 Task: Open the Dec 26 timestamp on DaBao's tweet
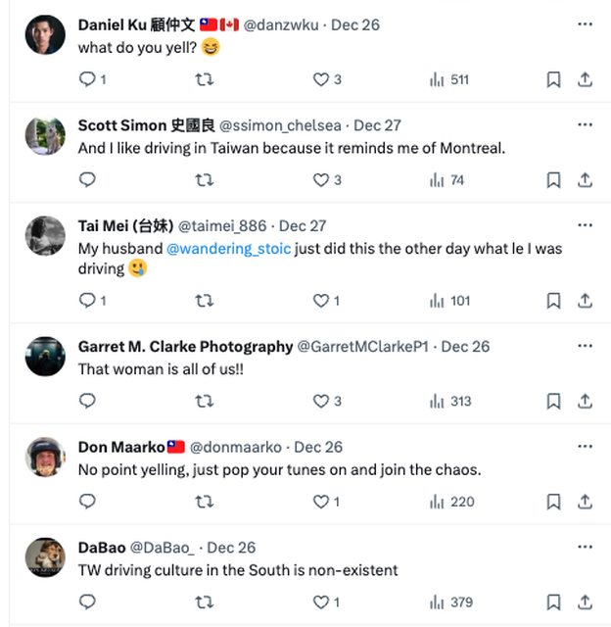[231, 547]
